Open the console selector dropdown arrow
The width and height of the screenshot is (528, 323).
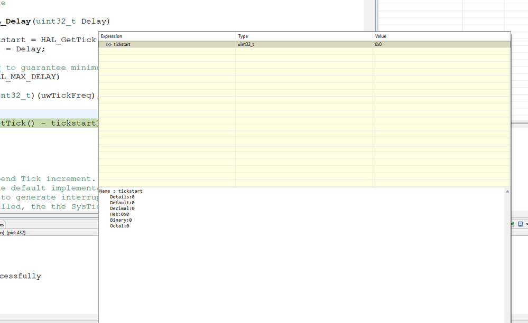pos(526,224)
